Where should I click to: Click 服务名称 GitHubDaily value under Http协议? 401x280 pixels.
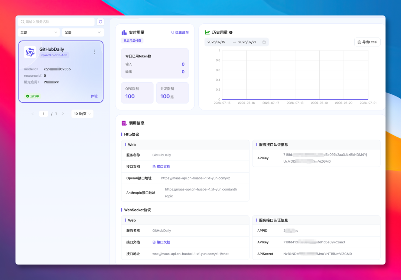tap(162, 155)
